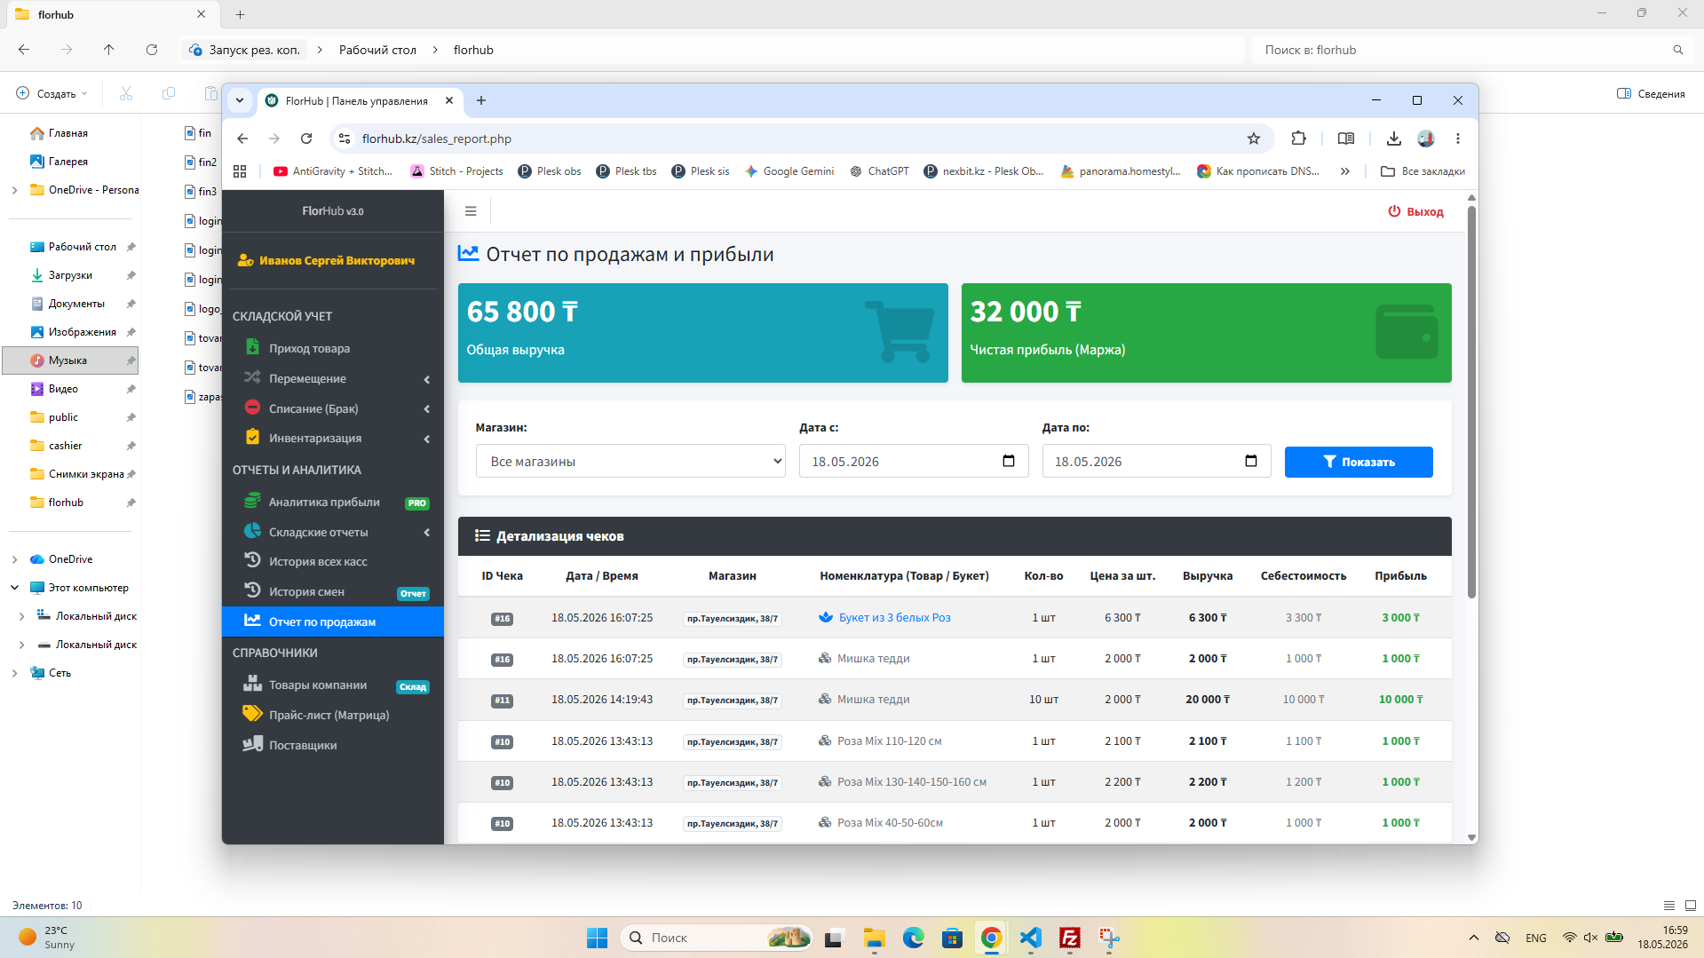Collapse 'Этот компьютер' in Explorer tree
The width and height of the screenshot is (1704, 958).
tap(14, 588)
